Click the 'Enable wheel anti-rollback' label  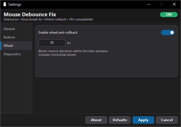pos(58,33)
